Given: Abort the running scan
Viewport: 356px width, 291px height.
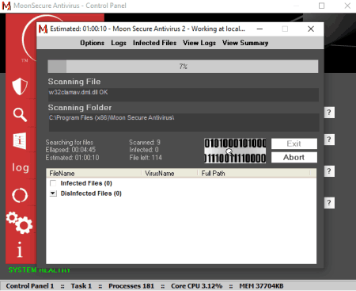Looking at the screenshot, I should pyautogui.click(x=294, y=157).
